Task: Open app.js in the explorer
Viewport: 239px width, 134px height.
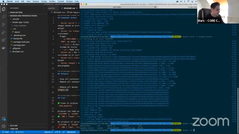Action: [17, 32]
